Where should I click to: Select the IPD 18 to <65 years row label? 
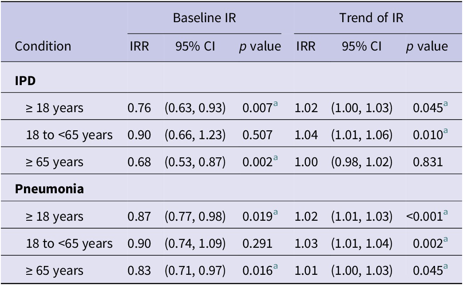[x=69, y=135]
